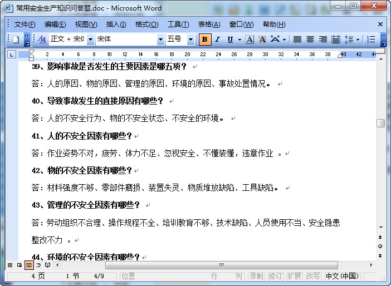The height and width of the screenshot is (286, 391).
Task: Open the 文件(F) menu
Action: point(25,24)
